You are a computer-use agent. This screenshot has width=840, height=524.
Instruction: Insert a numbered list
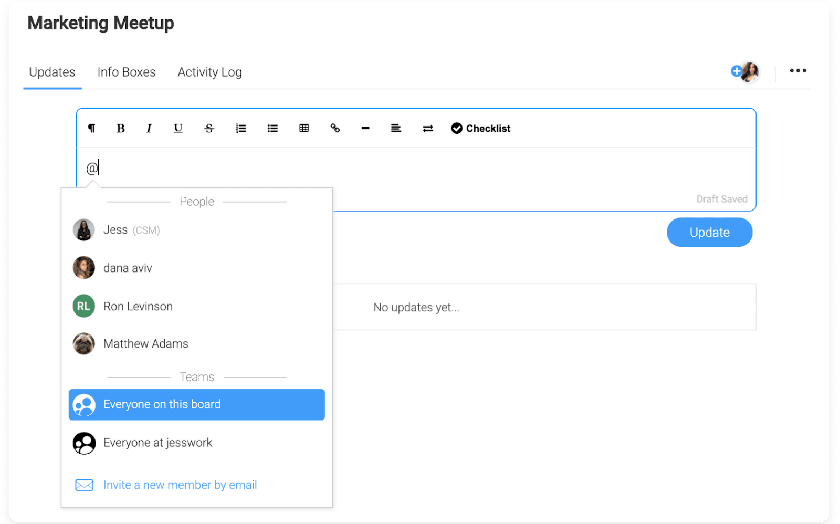point(241,128)
